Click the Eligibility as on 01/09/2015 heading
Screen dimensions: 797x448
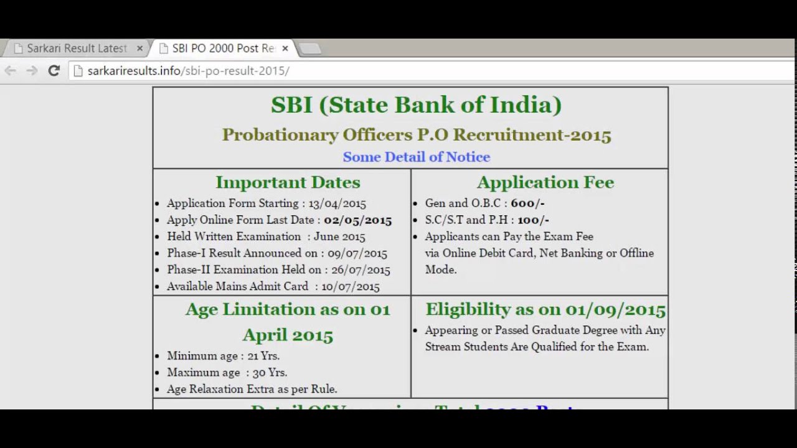[545, 309]
